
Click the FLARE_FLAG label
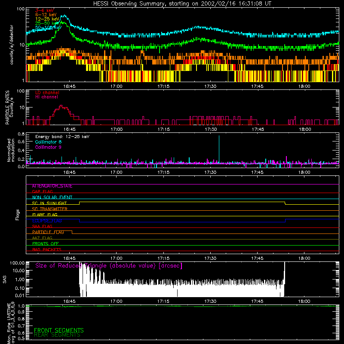tap(45, 215)
